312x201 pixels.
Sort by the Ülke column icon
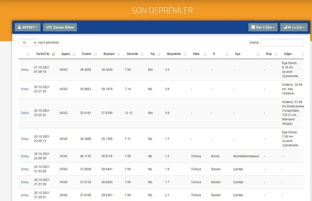[205, 54]
